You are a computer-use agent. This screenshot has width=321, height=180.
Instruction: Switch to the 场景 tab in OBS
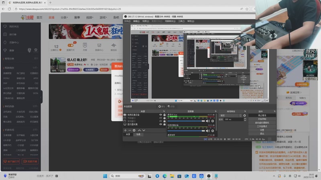[138, 134]
